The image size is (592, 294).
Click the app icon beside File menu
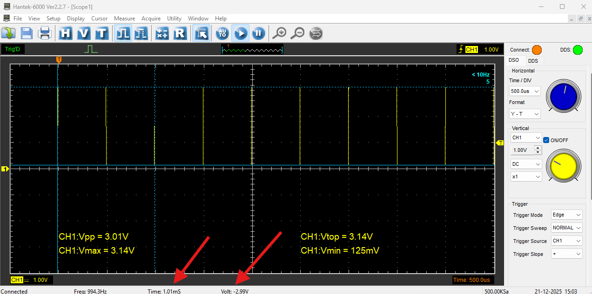click(7, 18)
